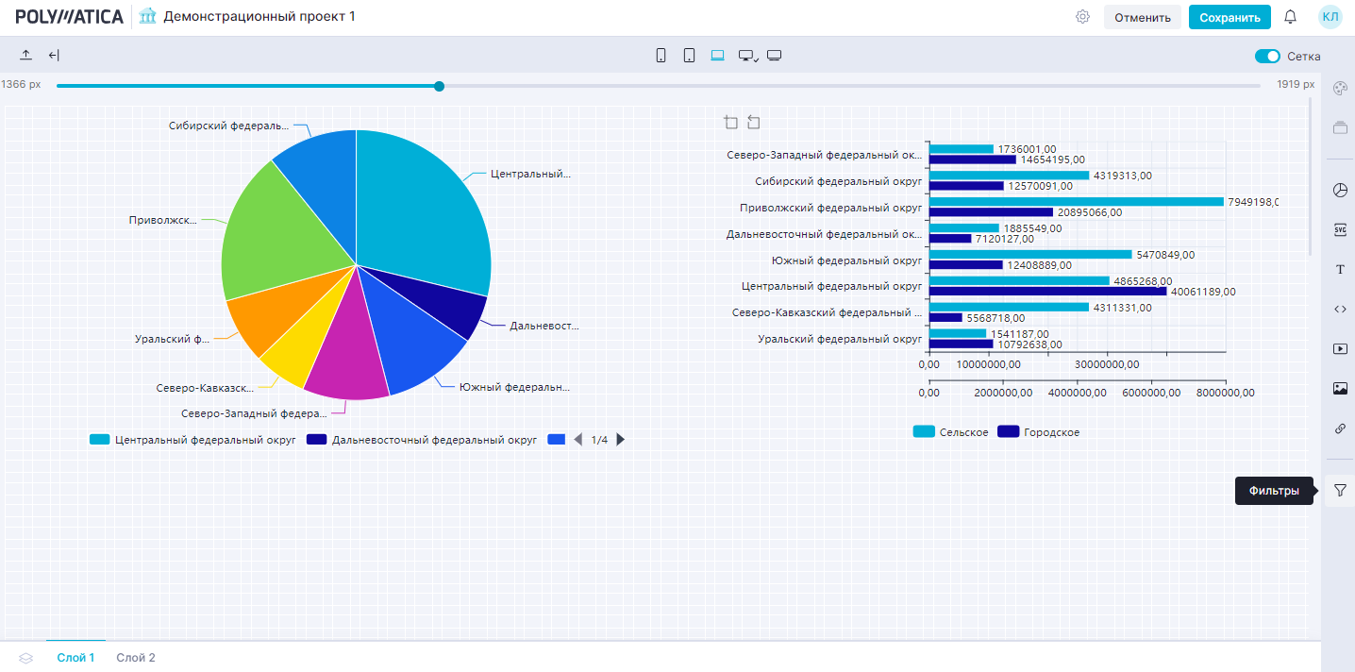Add an image widget from sidebar
This screenshot has height=672, width=1355.
pyautogui.click(x=1340, y=388)
